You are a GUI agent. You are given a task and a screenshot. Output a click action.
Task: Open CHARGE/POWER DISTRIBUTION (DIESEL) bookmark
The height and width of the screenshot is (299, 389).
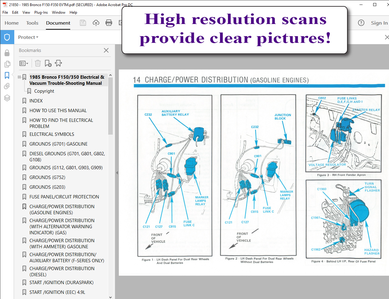tap(62, 272)
